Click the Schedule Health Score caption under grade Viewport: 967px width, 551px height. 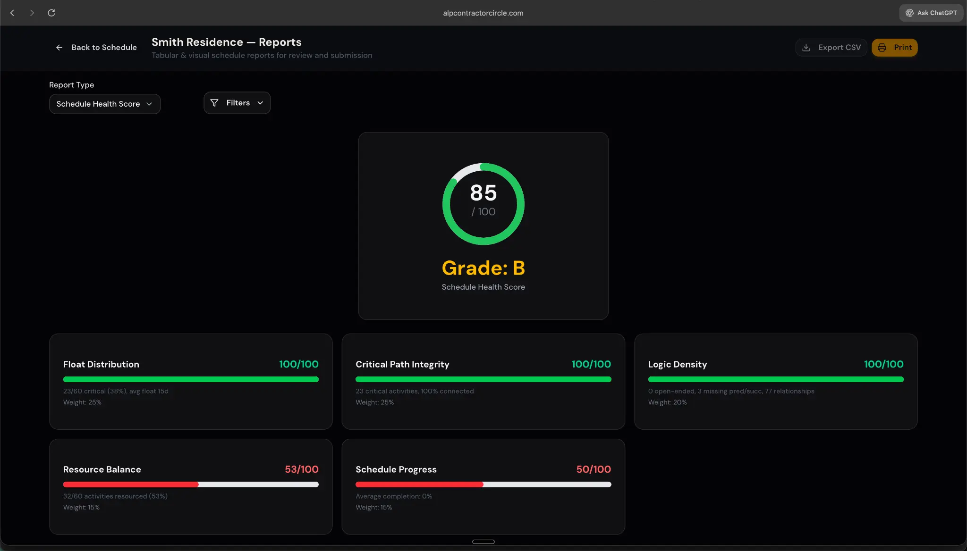[483, 287]
